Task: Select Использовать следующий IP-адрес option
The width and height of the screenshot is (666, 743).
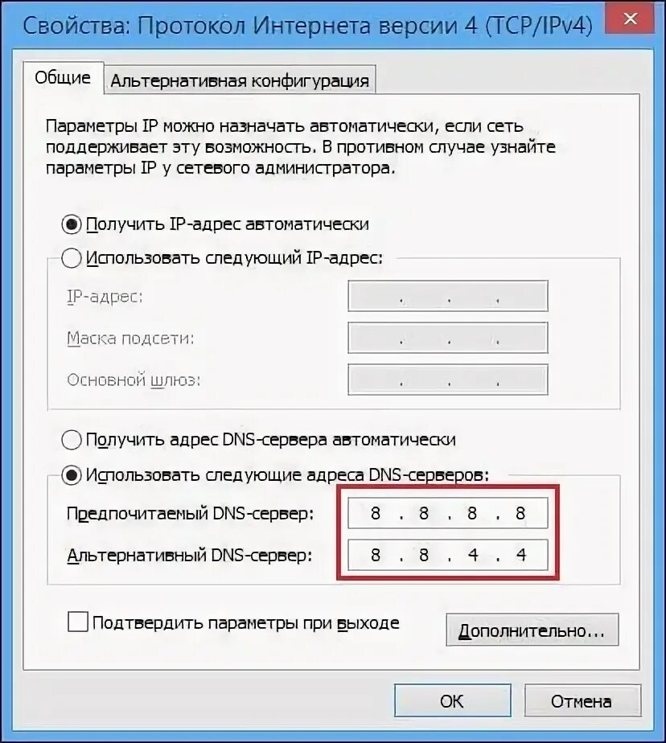Action: click(71, 258)
